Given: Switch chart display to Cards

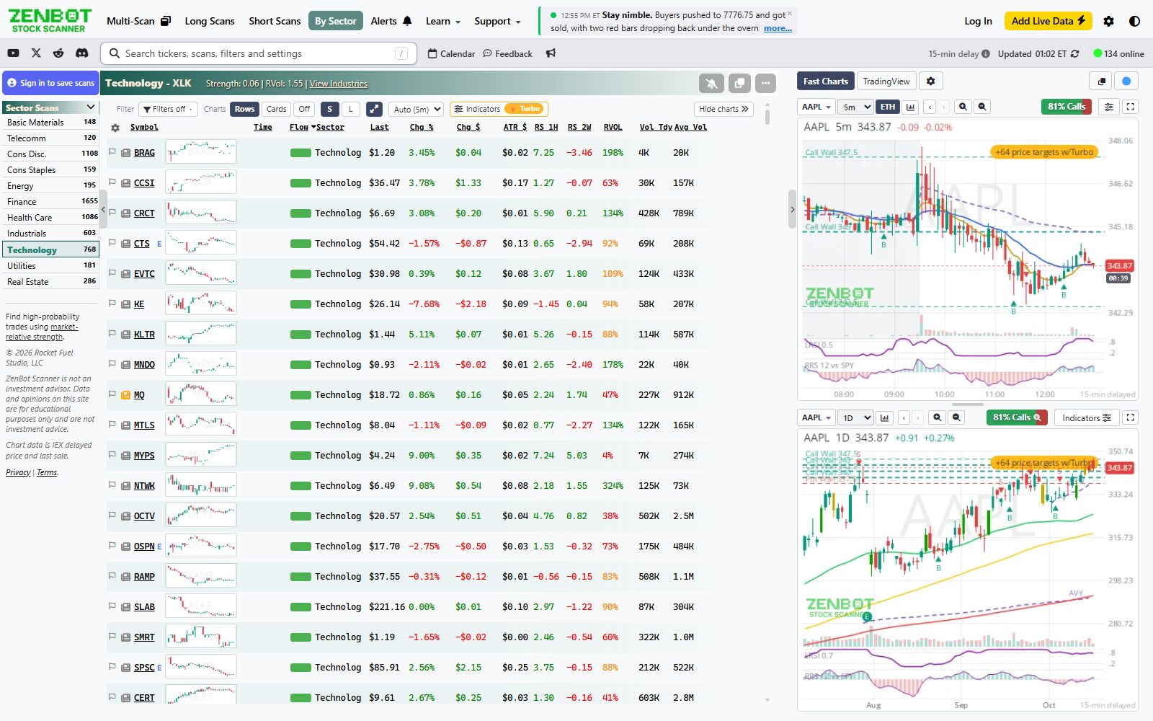Looking at the screenshot, I should click(276, 109).
